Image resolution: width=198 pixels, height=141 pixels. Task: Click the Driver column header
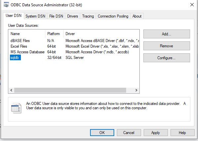pyautogui.click(x=101, y=34)
